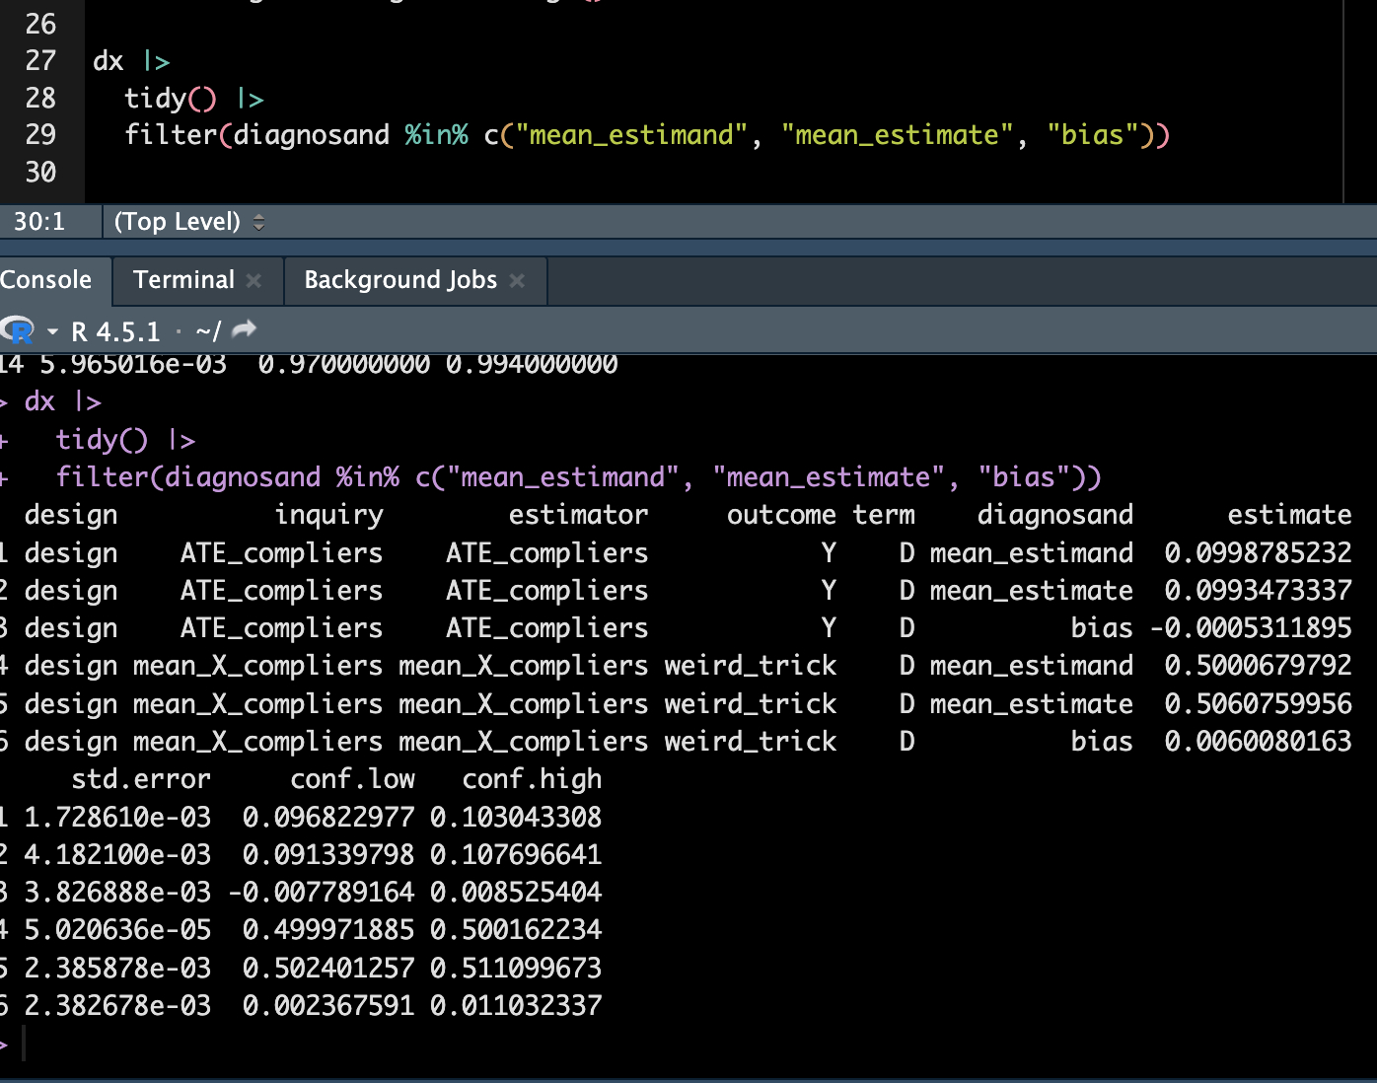Click the pane splitter between editor and console

pyautogui.click(x=688, y=246)
